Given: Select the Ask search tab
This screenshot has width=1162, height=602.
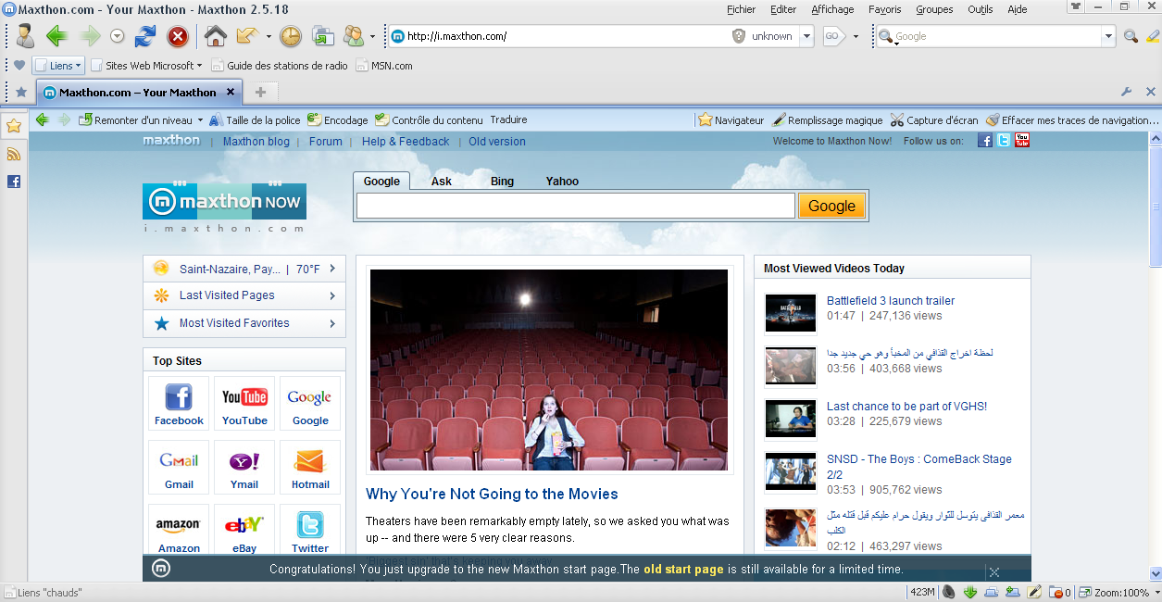Looking at the screenshot, I should [x=442, y=182].
